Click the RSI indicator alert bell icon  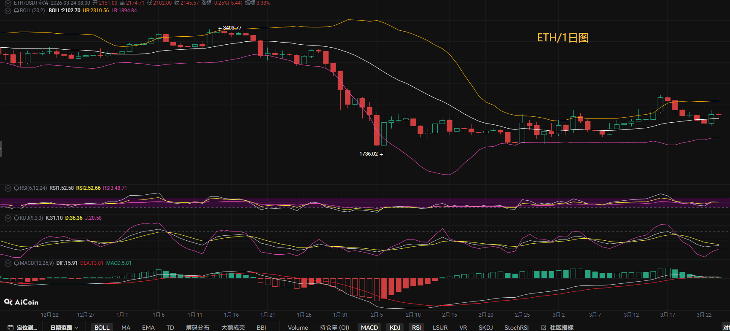pyautogui.click(x=16, y=188)
